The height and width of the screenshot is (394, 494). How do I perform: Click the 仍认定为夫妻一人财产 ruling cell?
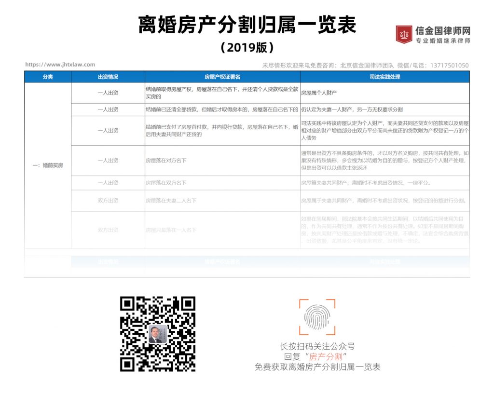(x=384, y=109)
